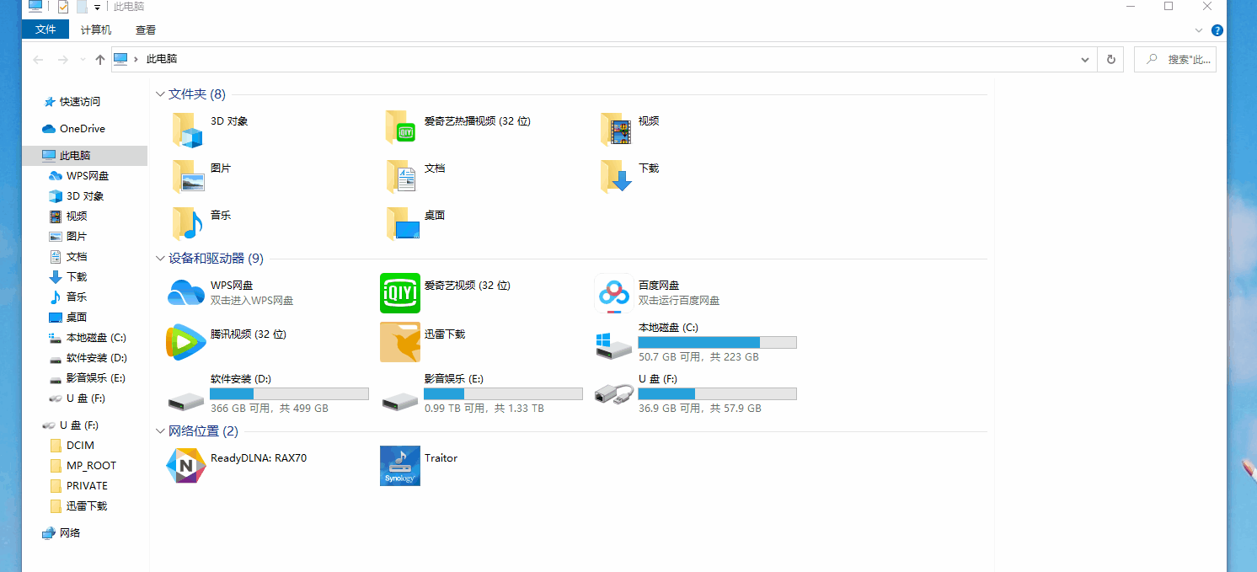Open the customize quick access toolbar dropdown
1257x572 pixels.
tap(98, 7)
